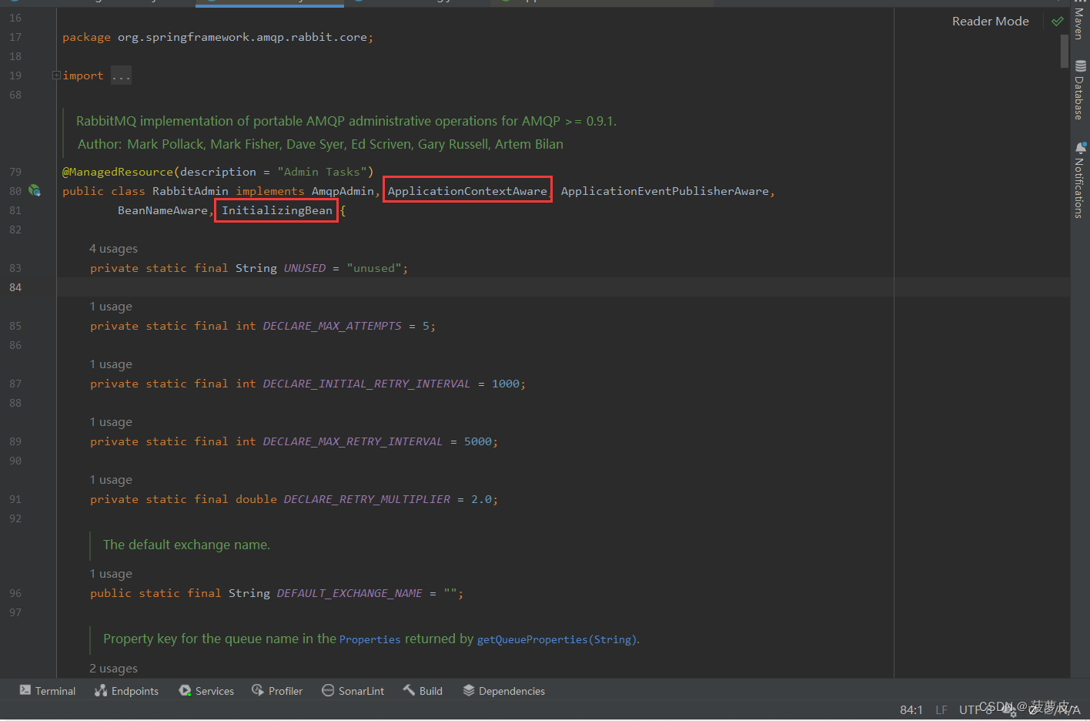
Task: Open the Build tool window
Action: coord(423,691)
